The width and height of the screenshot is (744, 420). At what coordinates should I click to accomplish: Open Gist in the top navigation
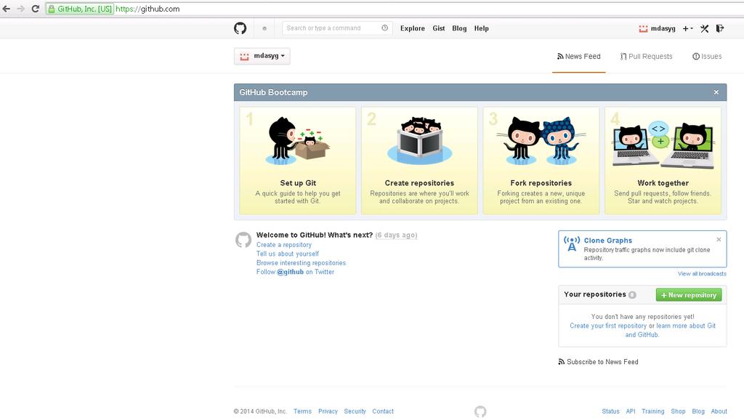(x=438, y=28)
